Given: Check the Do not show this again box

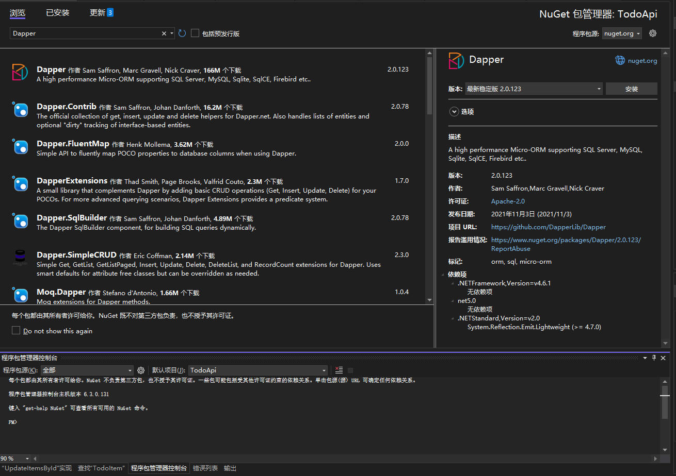Looking at the screenshot, I should [16, 330].
